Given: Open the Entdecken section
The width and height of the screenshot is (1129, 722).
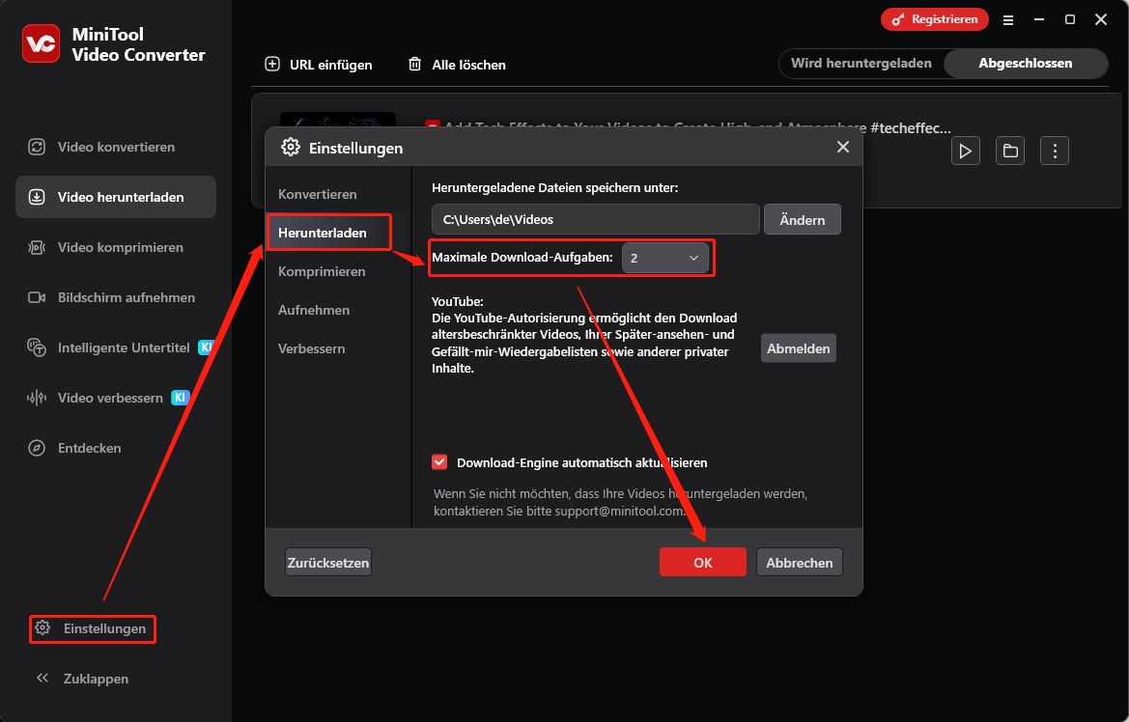Looking at the screenshot, I should click(115, 448).
